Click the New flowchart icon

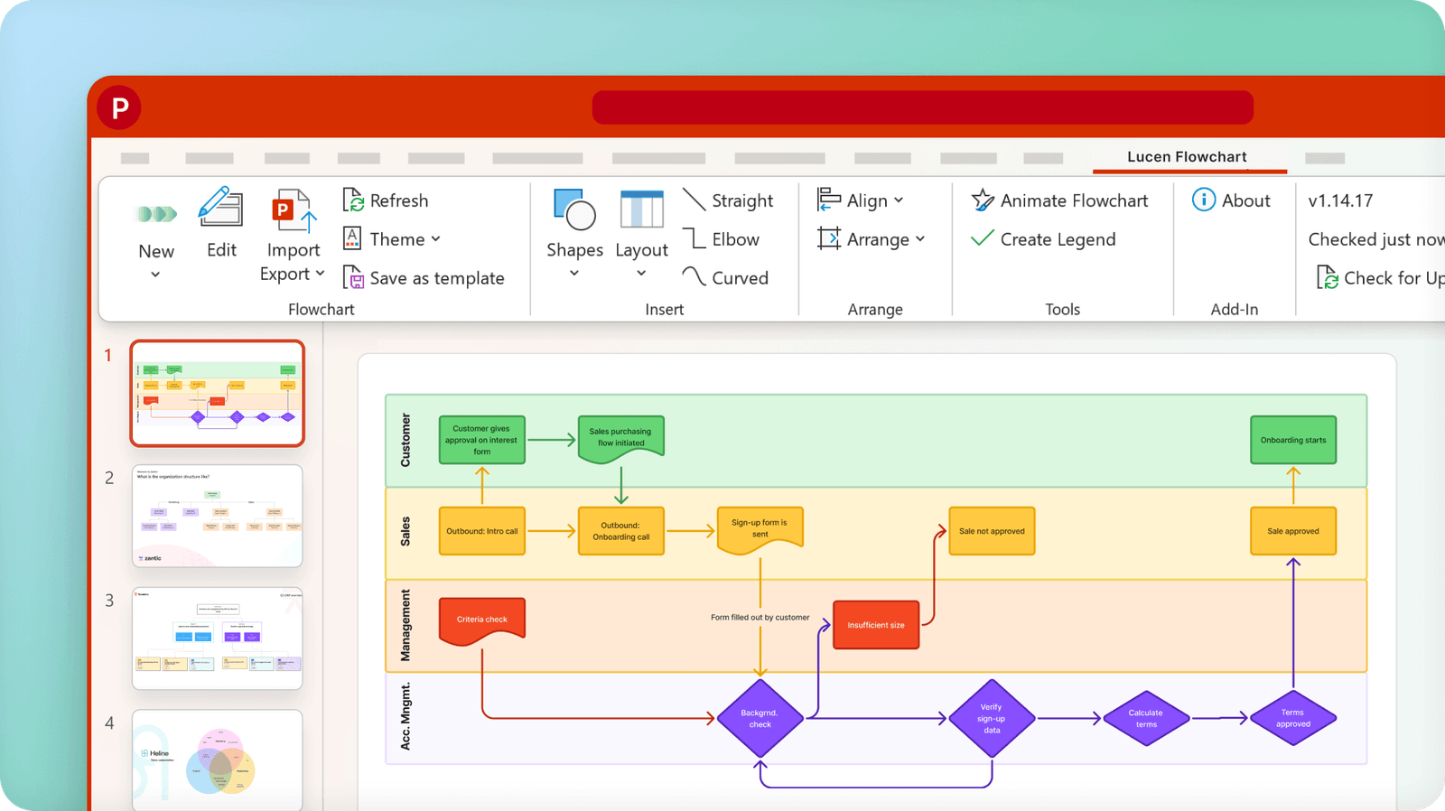(156, 214)
